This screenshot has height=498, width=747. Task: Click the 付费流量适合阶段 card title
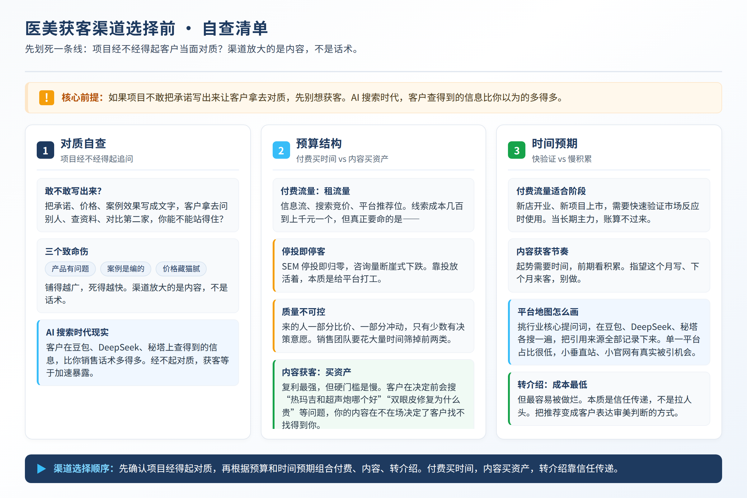coord(551,191)
